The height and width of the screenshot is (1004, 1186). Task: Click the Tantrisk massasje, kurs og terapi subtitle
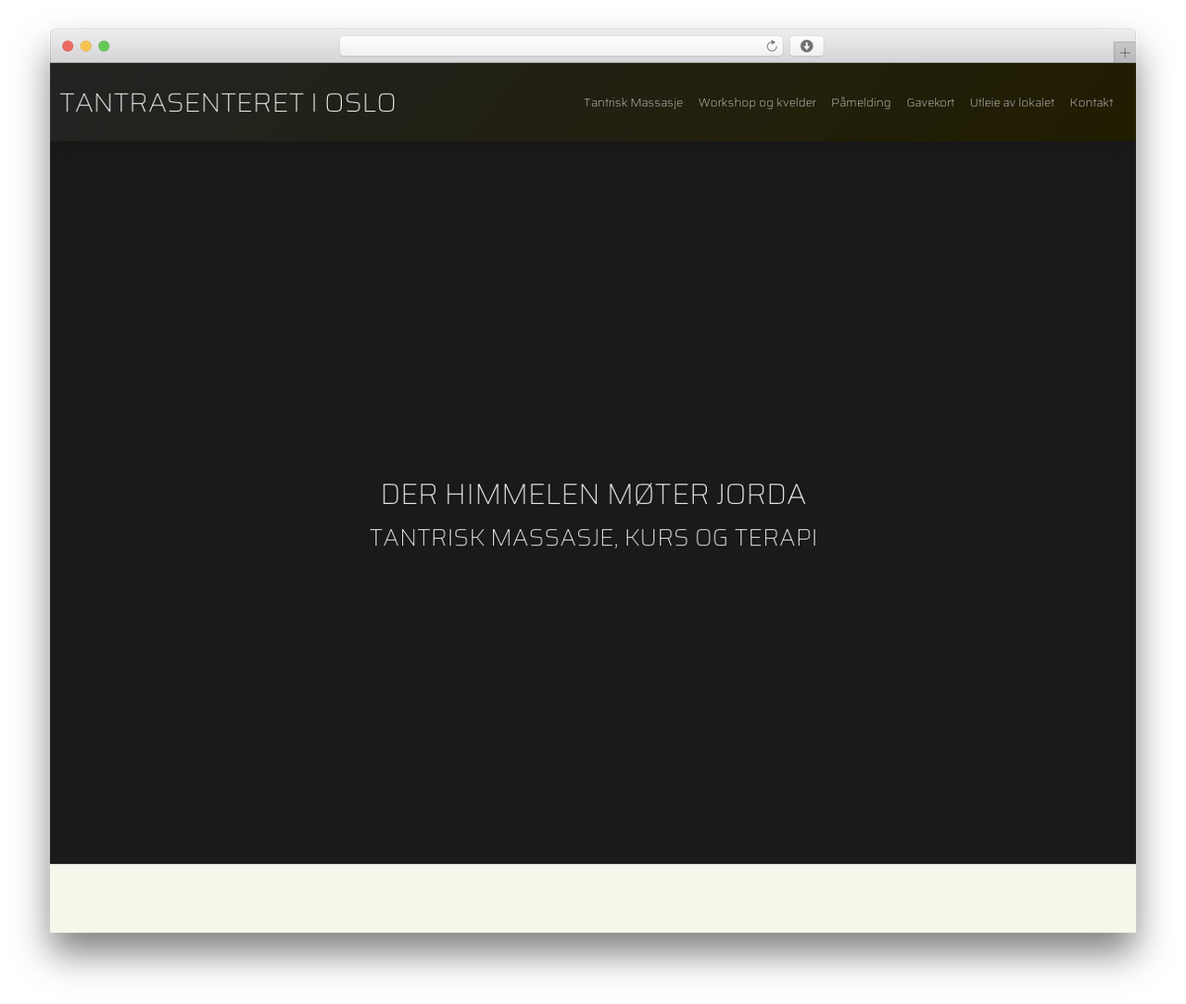coord(593,538)
